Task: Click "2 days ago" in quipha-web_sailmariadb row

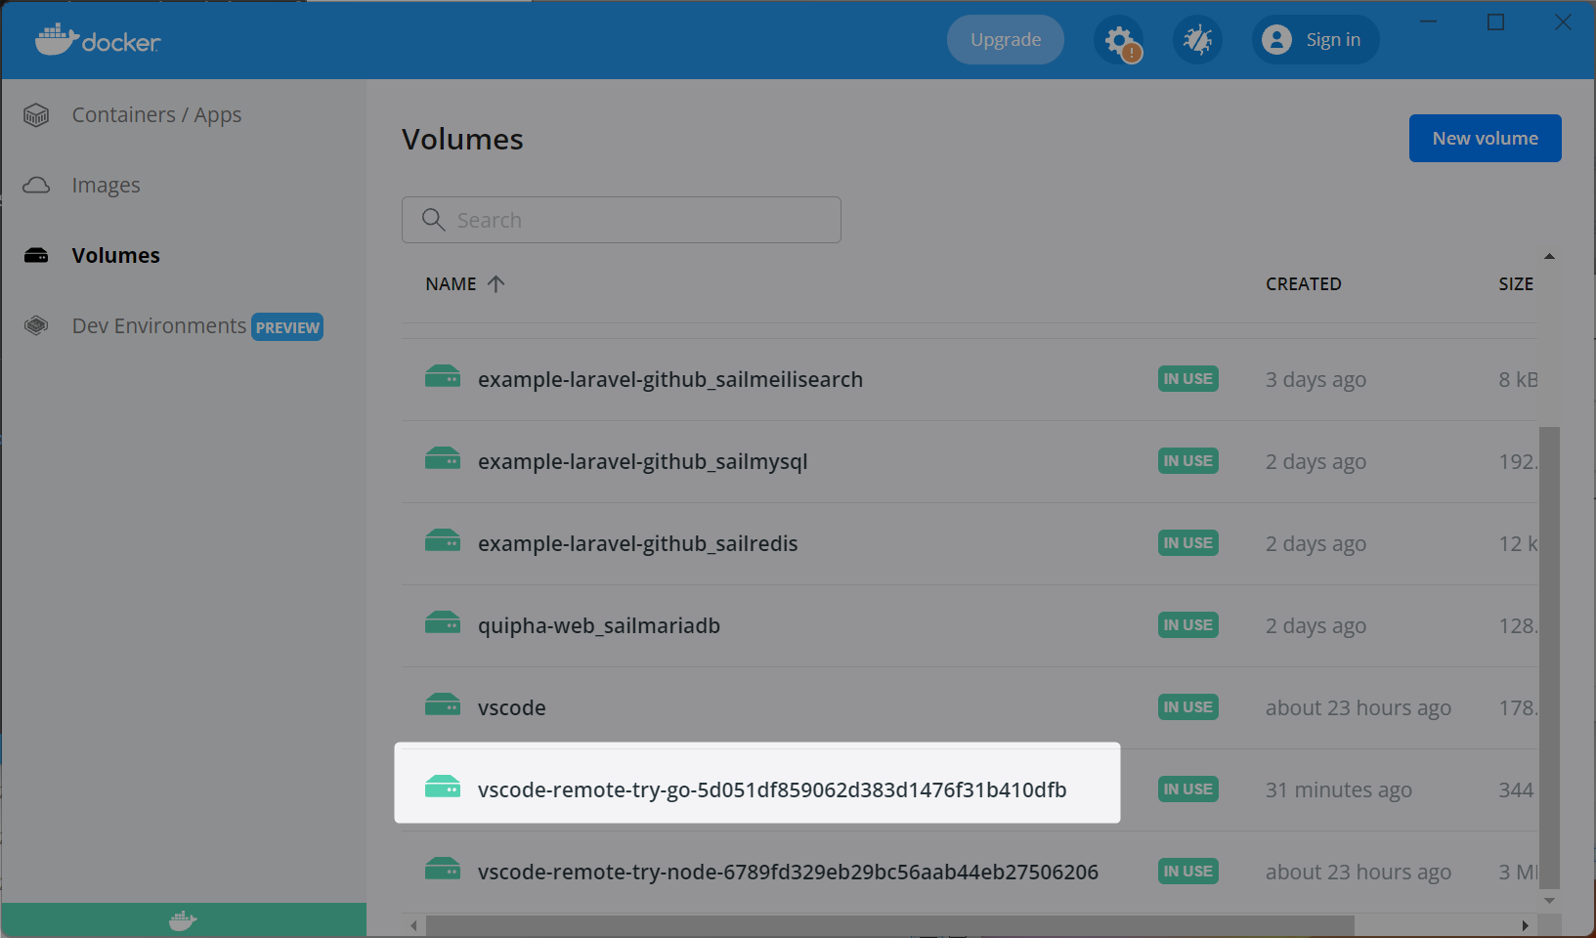Action: point(1316,626)
